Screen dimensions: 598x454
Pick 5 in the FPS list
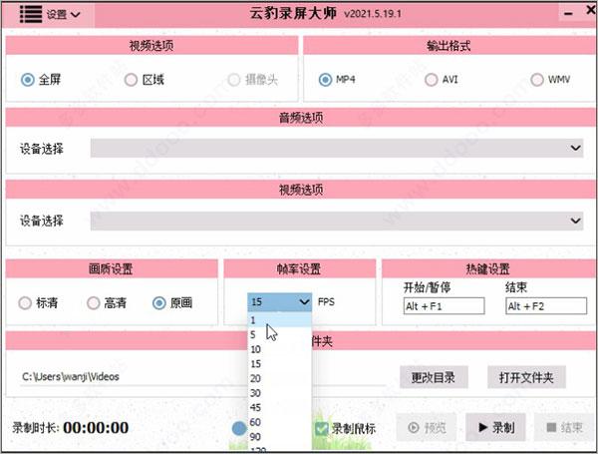pos(279,335)
